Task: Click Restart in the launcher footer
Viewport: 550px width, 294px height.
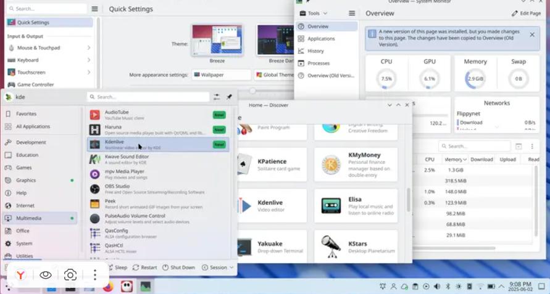Action: [145, 267]
